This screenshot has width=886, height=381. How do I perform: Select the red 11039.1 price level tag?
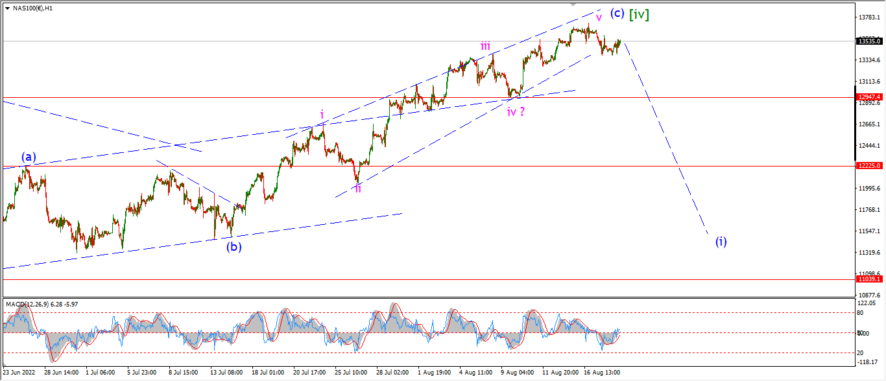tap(869, 279)
